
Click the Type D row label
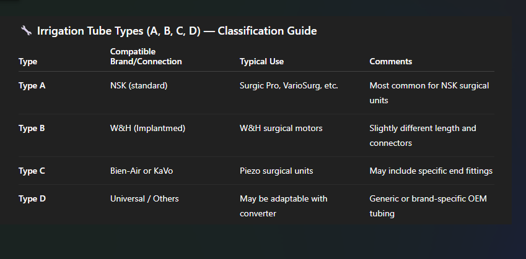[32, 199]
